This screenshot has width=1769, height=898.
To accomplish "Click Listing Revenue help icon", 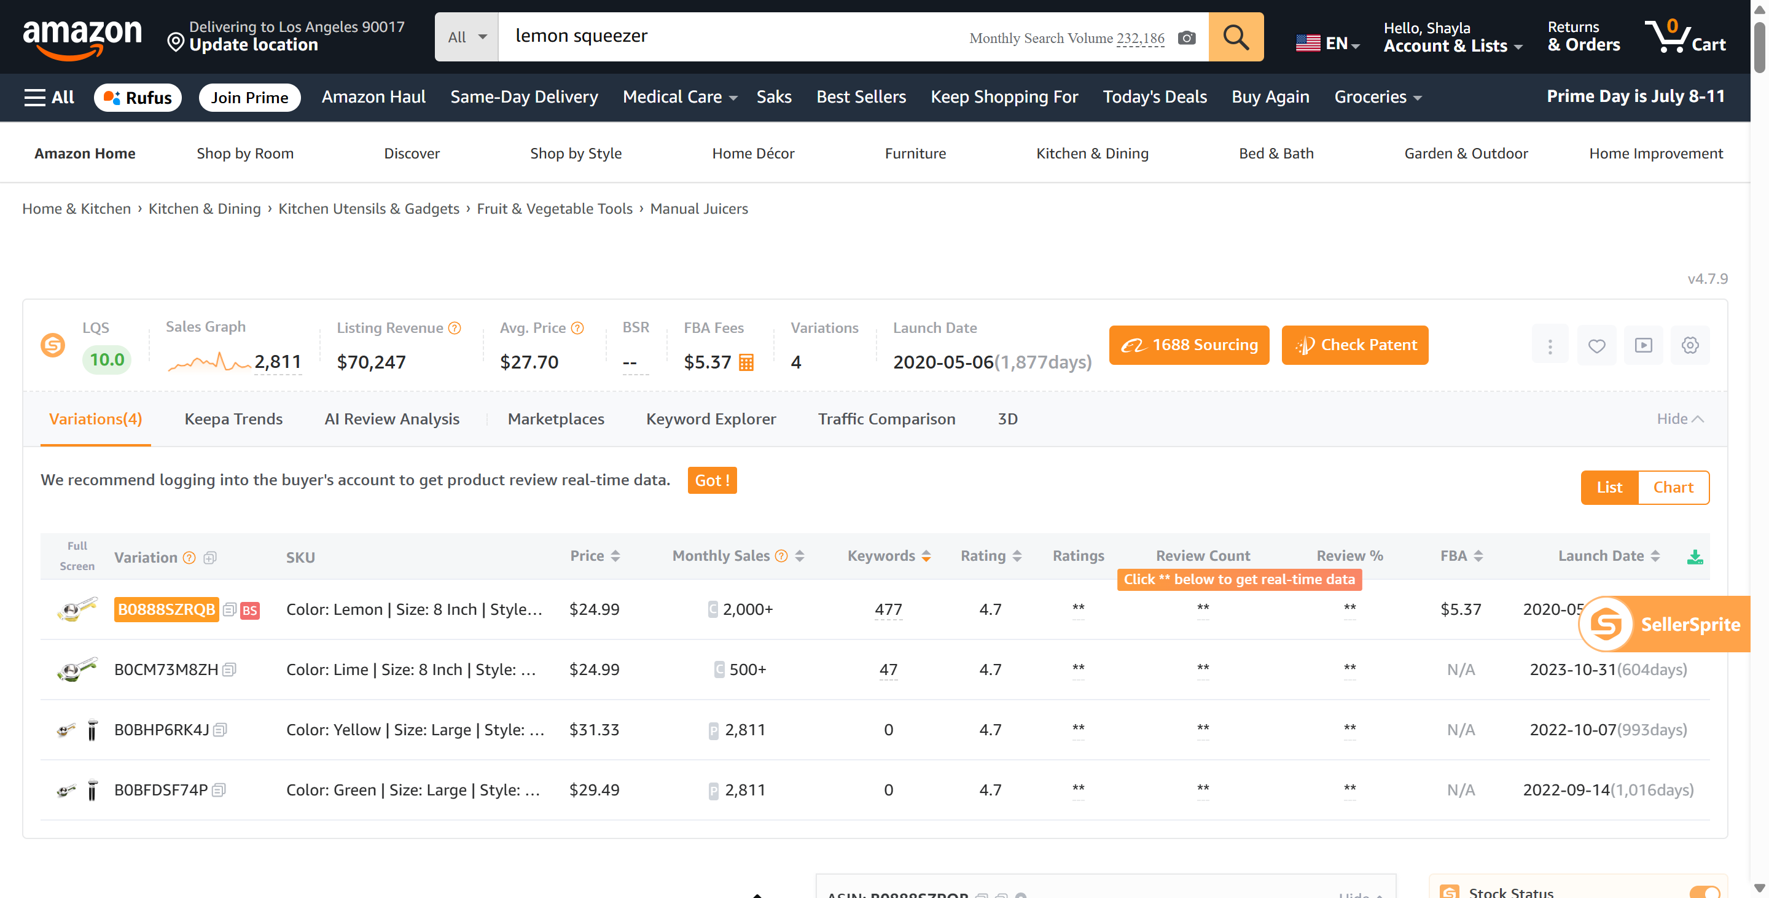I will point(455,328).
